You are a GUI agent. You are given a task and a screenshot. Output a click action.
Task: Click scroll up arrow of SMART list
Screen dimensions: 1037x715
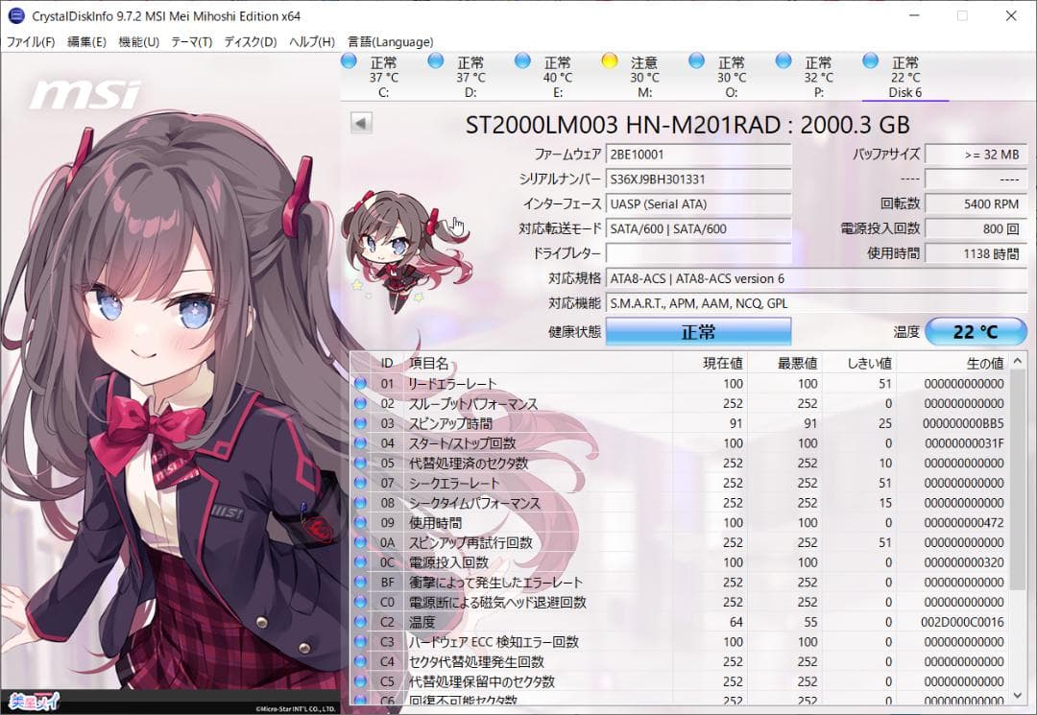(x=1018, y=361)
